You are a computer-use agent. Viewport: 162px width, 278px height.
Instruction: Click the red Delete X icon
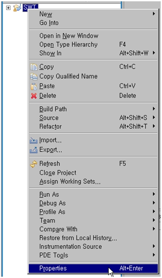(x=34, y=96)
